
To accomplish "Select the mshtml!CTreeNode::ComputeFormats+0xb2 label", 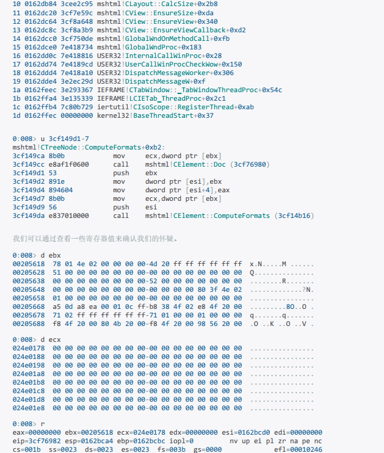I will pyautogui.click(x=88, y=148).
